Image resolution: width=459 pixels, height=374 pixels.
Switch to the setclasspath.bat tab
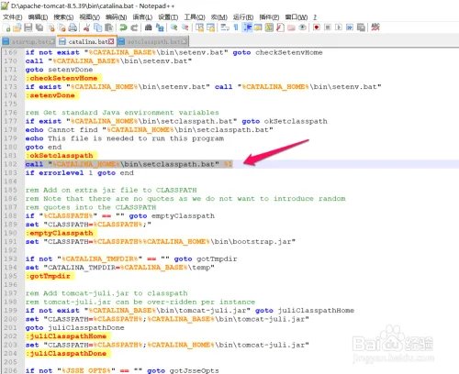152,41
